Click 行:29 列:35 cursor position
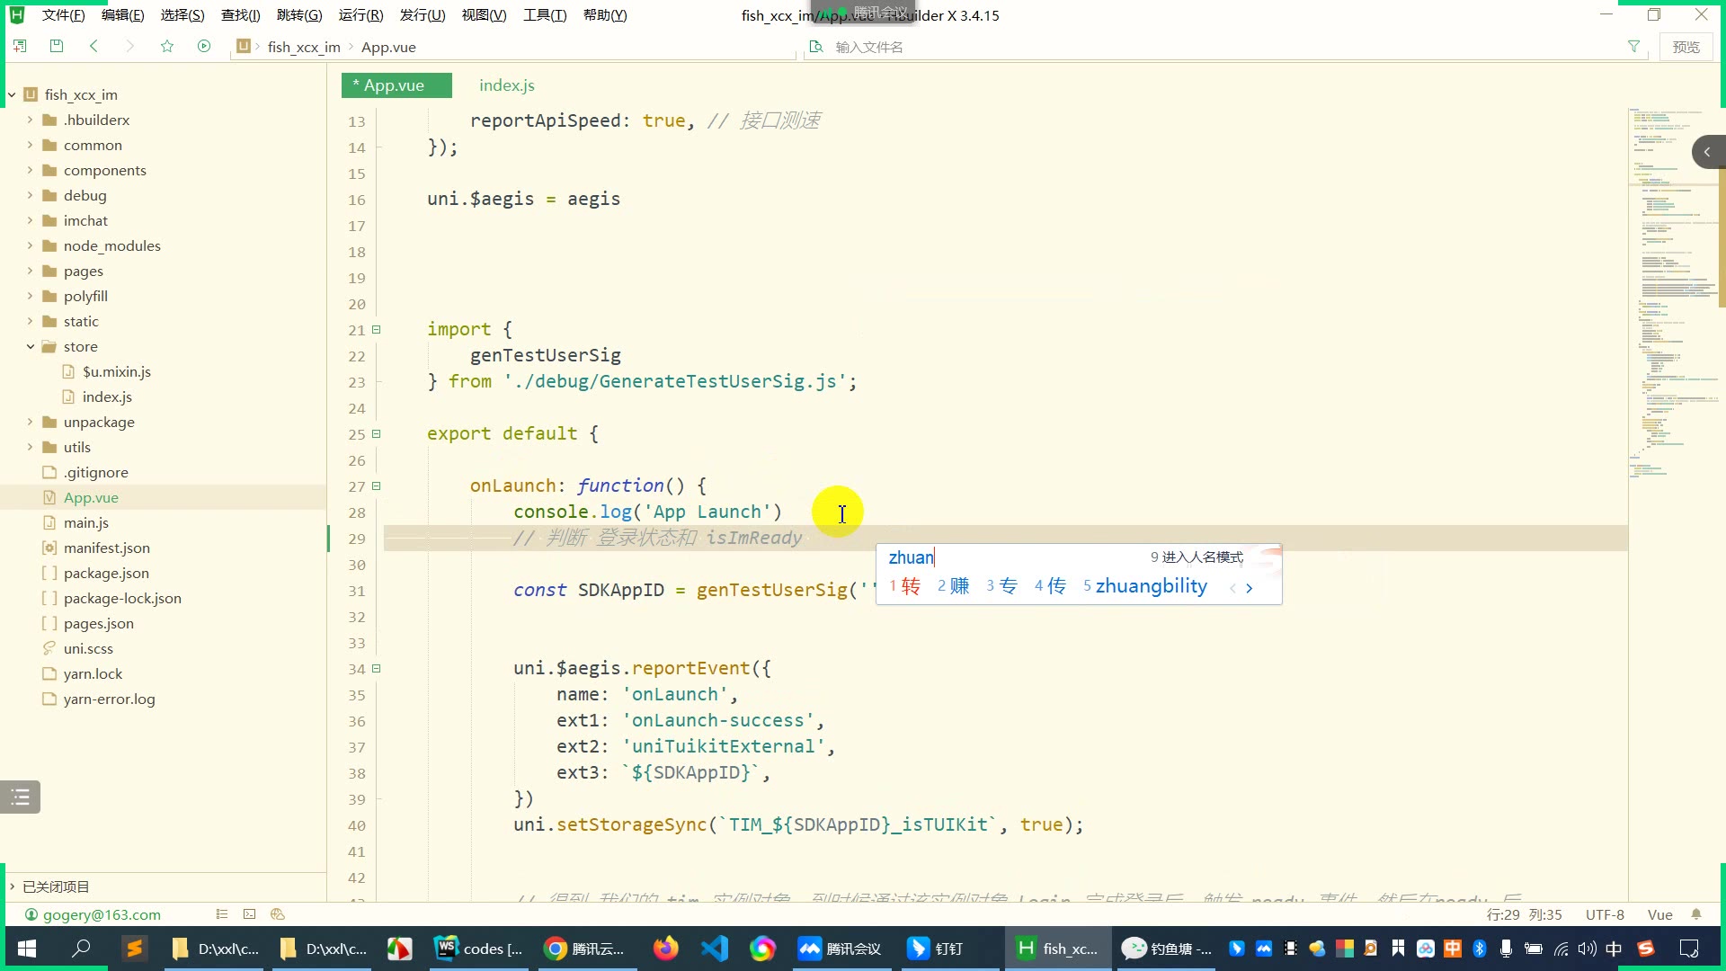This screenshot has width=1726, height=971. click(1524, 914)
